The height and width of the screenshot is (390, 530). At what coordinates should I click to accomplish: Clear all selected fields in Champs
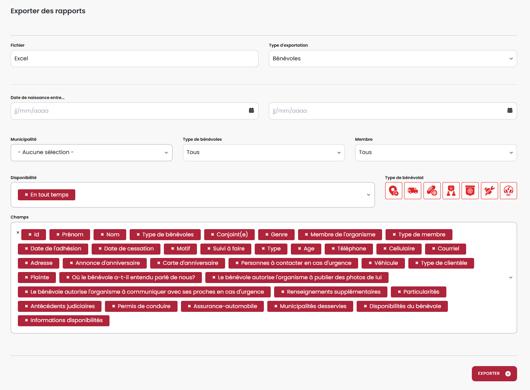[x=18, y=232]
